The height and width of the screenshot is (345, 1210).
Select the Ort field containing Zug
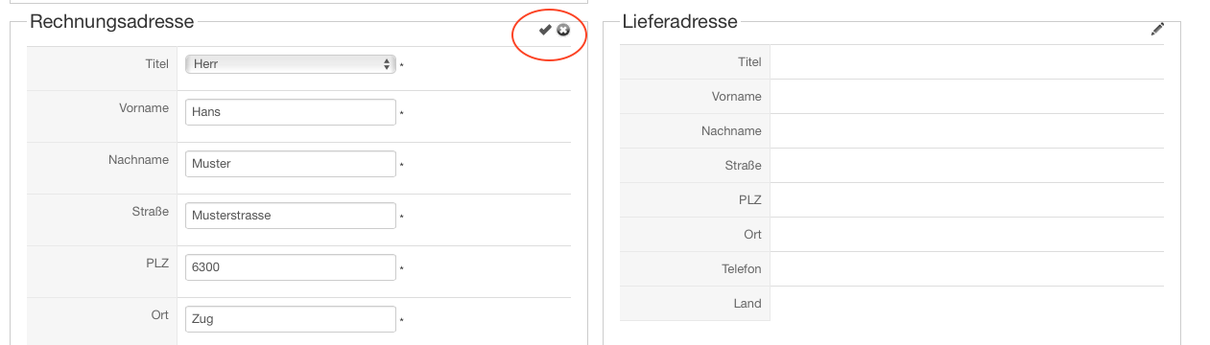(x=291, y=319)
